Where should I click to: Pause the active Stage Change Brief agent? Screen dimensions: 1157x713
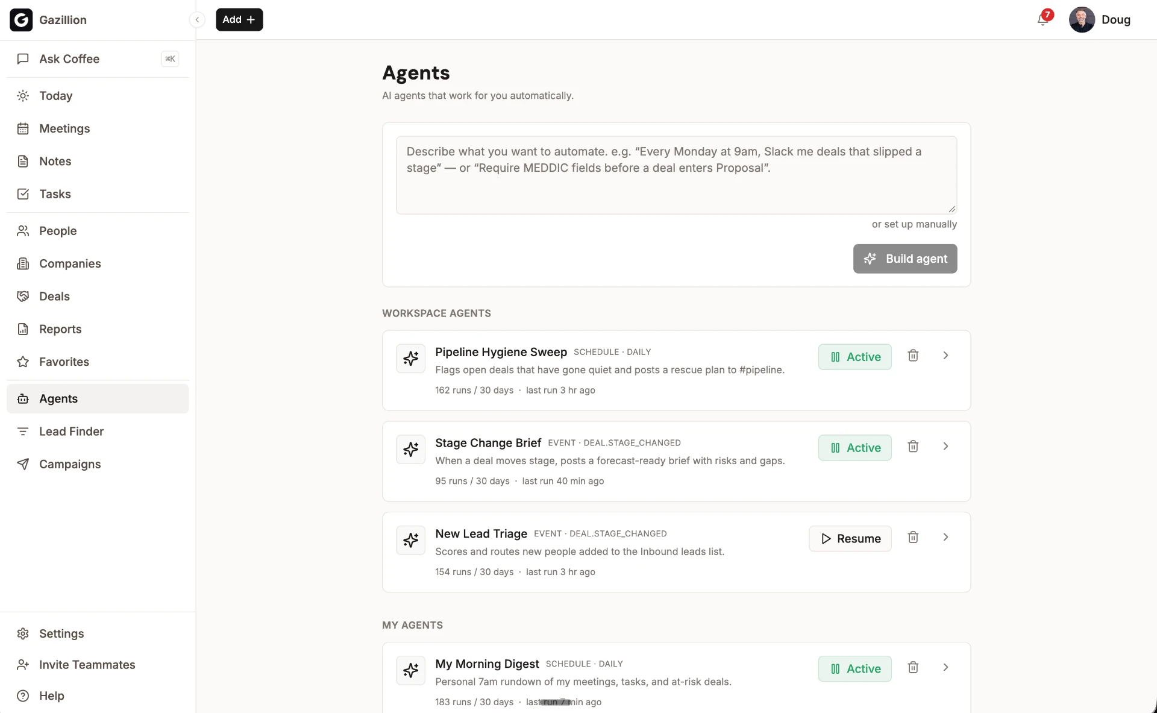point(854,448)
